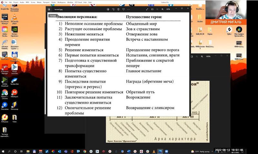Viewport: 258px width, 154px height.
Task: Open the Yandex.Disk desktop icon
Action: pos(15,81)
